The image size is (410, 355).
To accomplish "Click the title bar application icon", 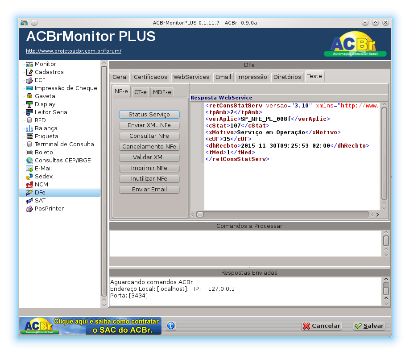I will (24, 23).
